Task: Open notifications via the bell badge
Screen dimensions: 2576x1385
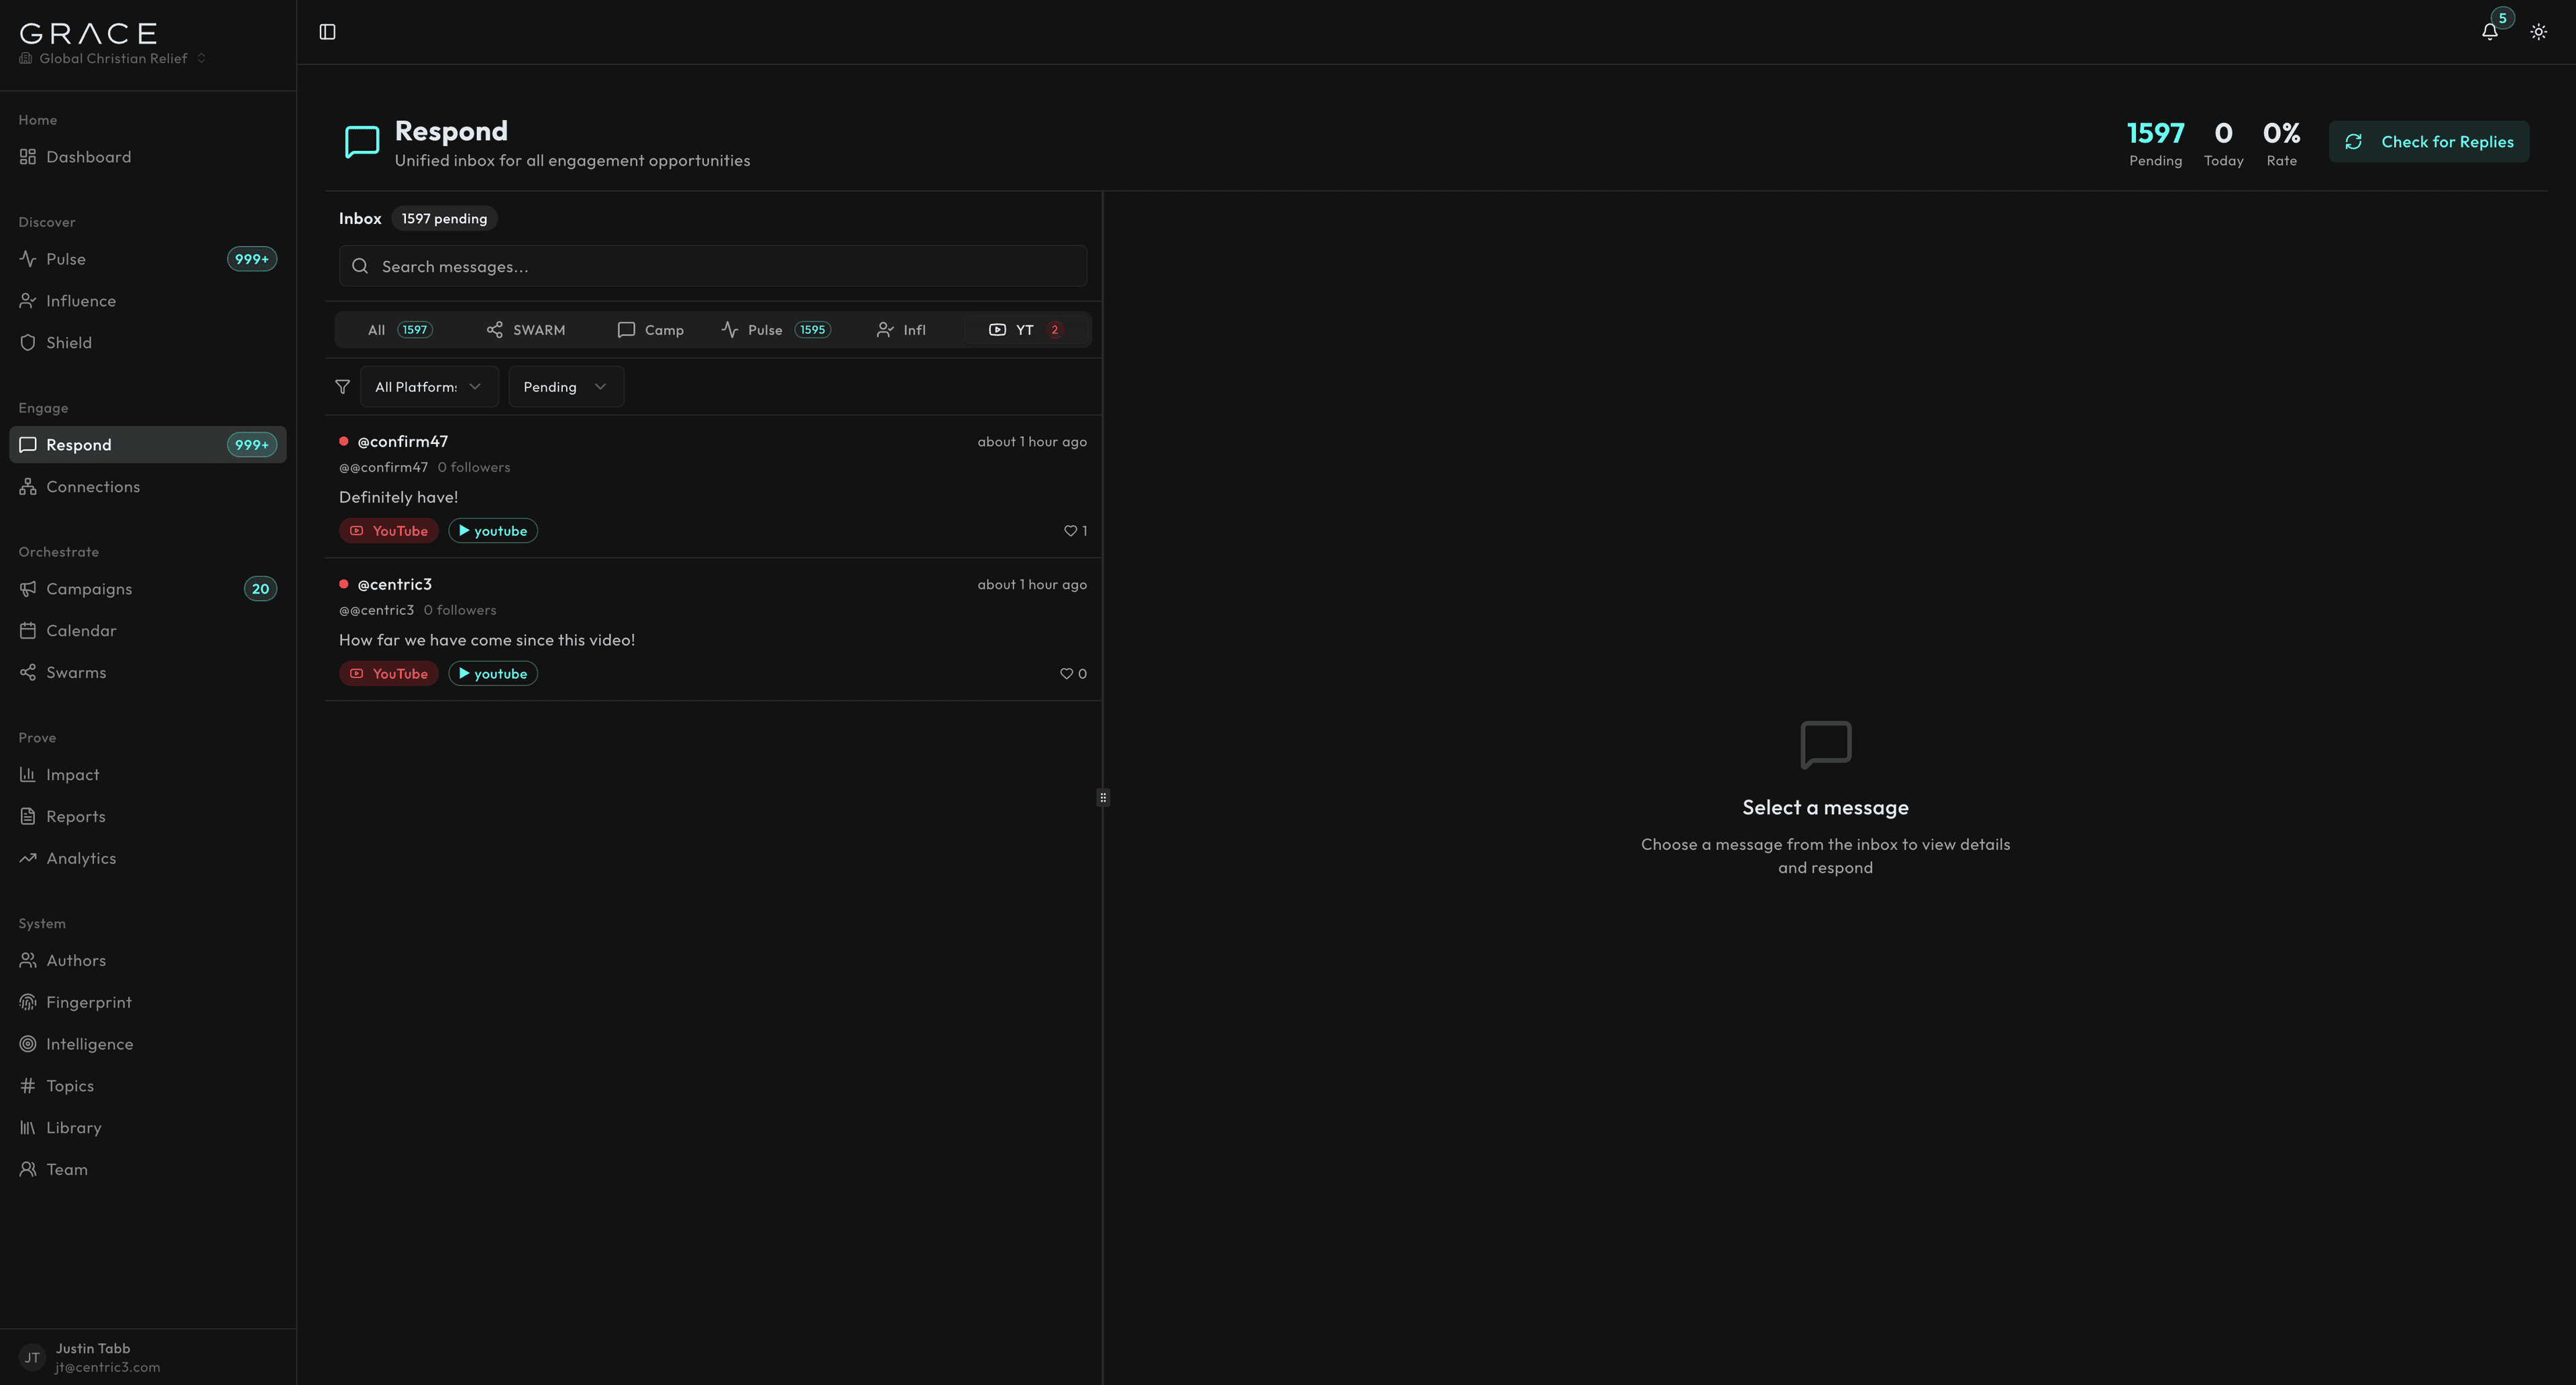Action: click(2489, 31)
